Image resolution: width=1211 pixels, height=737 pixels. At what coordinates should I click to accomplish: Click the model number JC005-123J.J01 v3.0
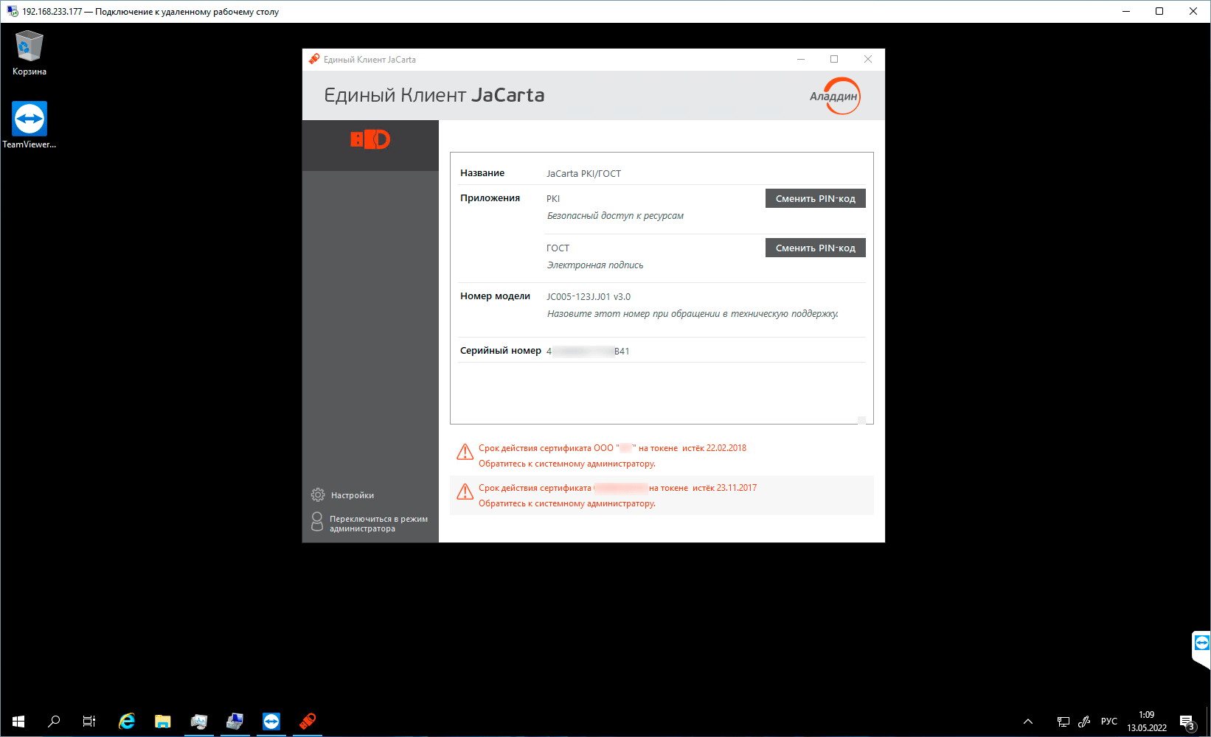(x=589, y=297)
